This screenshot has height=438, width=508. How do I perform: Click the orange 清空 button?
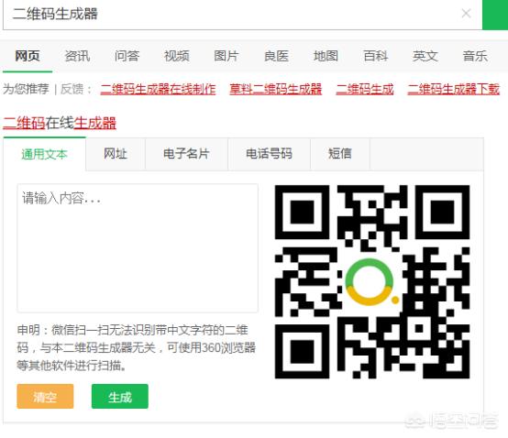coord(45,396)
